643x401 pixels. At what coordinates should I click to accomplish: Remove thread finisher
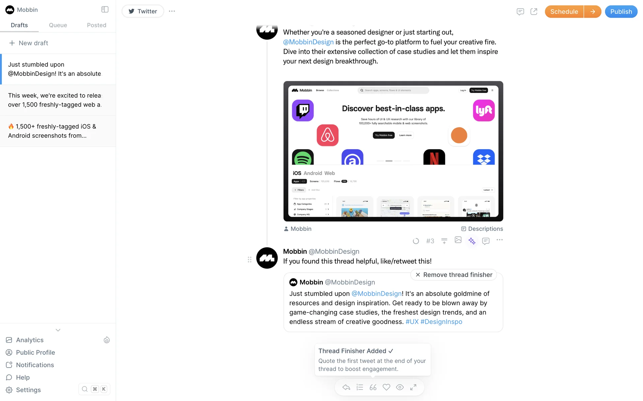tap(454, 275)
